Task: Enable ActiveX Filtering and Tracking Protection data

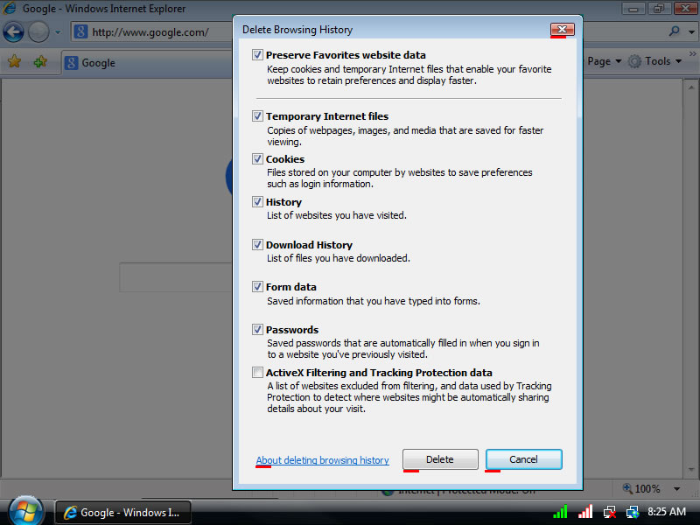Action: pyautogui.click(x=257, y=372)
